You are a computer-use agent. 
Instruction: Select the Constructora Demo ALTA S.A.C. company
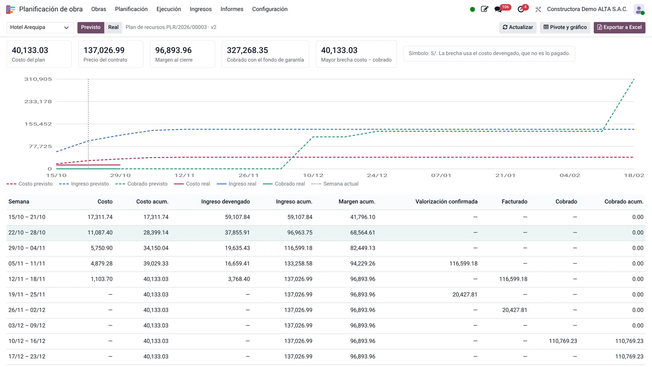coord(587,9)
